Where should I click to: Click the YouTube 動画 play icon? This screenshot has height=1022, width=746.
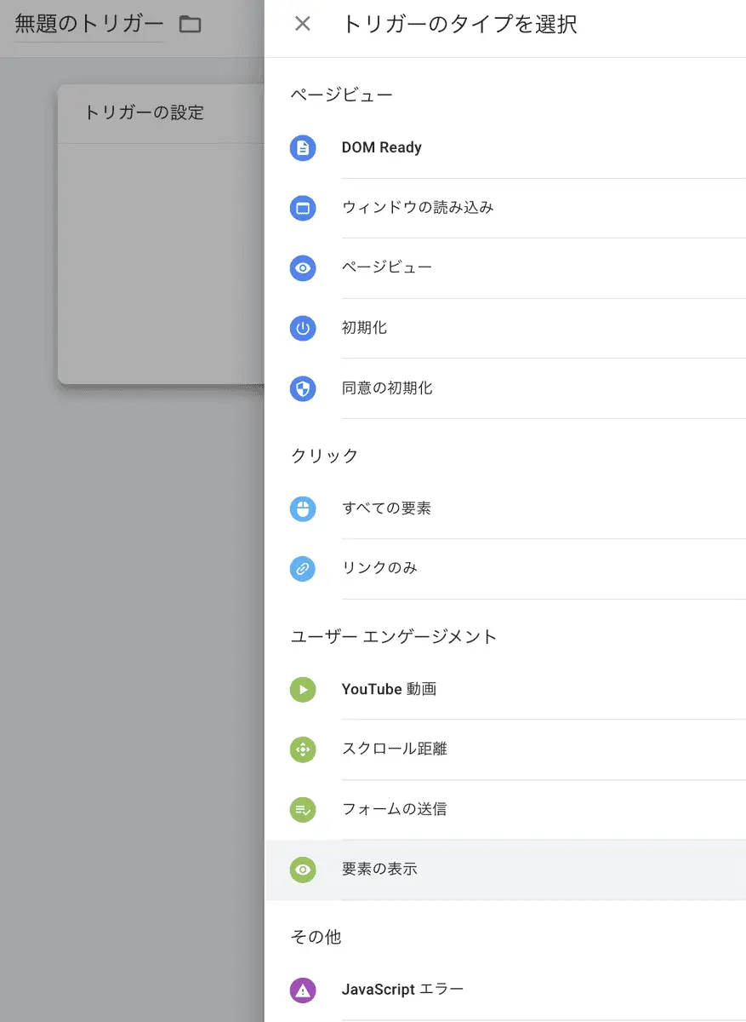pos(303,689)
